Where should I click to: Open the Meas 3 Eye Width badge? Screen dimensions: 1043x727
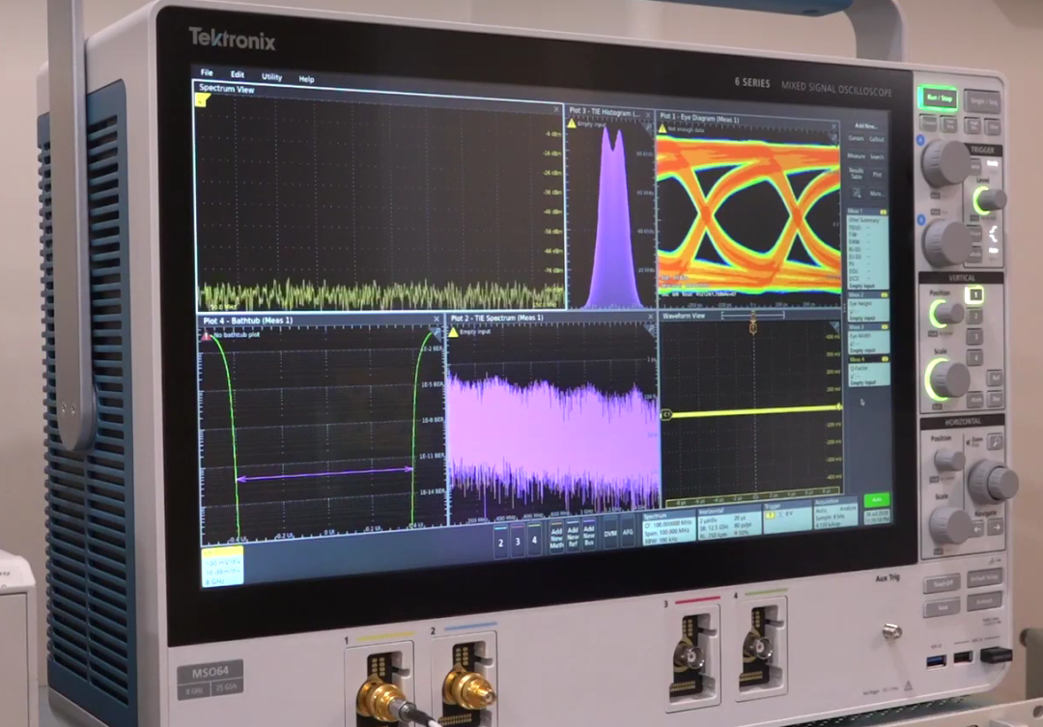[867, 339]
